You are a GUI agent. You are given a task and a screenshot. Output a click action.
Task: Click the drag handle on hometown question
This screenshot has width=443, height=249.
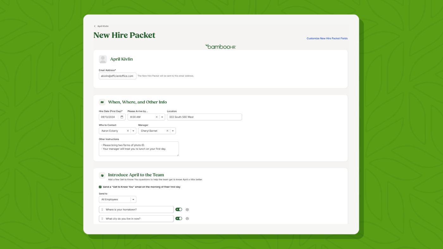click(102, 209)
